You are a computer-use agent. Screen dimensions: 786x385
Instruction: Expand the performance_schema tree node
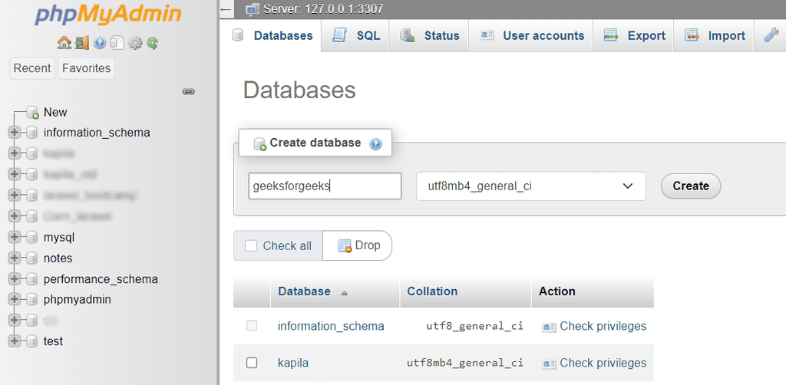[14, 279]
